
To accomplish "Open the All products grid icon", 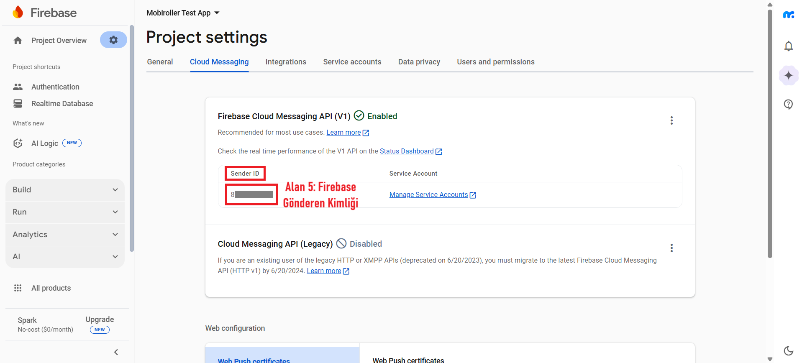I will pos(18,288).
